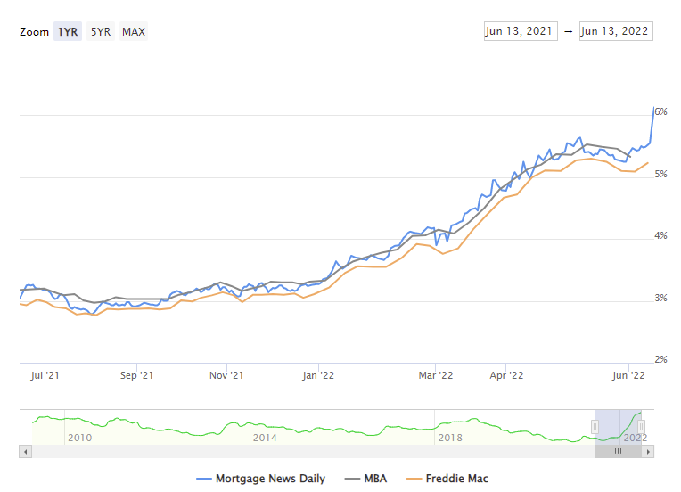
Task: Select the MAX zoom range
Action: tap(134, 32)
